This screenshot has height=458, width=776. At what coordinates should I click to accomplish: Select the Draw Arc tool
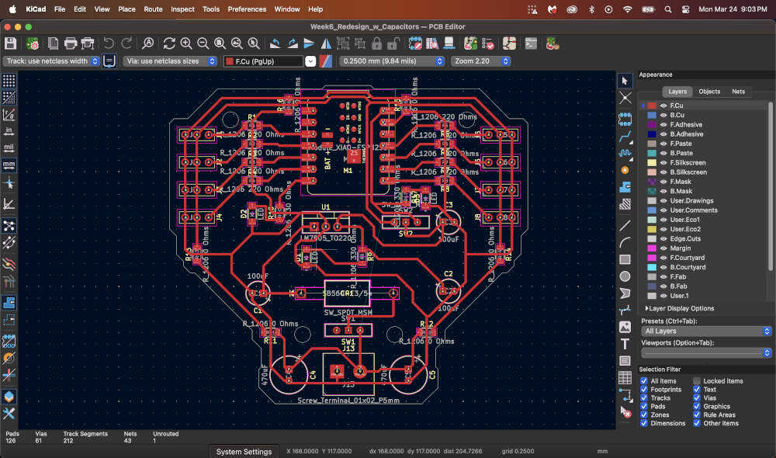pos(625,243)
